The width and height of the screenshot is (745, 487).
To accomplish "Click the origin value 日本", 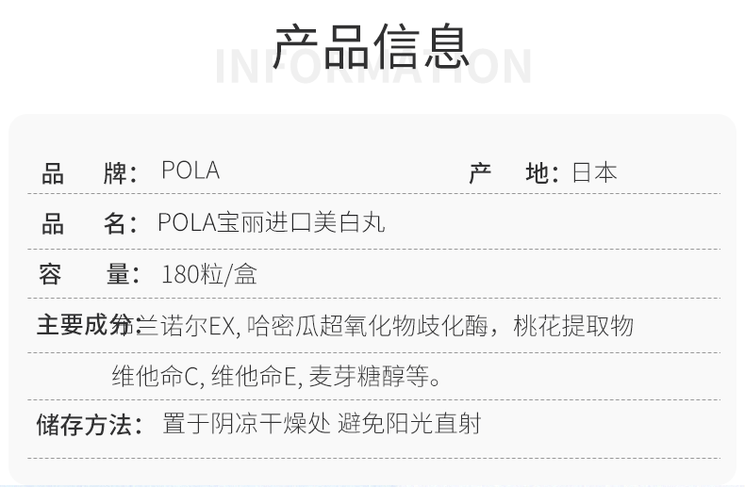I will (x=594, y=173).
